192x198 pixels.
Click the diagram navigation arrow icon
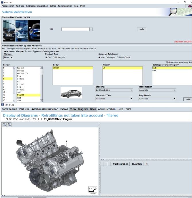(x=93, y=189)
